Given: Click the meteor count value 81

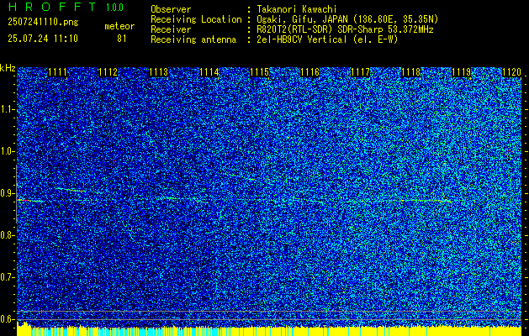Looking at the screenshot, I should [122, 39].
